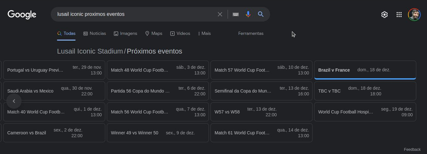Viewport: 427px width, 154px height.
Task: Clear the search box text
Action: [220, 14]
